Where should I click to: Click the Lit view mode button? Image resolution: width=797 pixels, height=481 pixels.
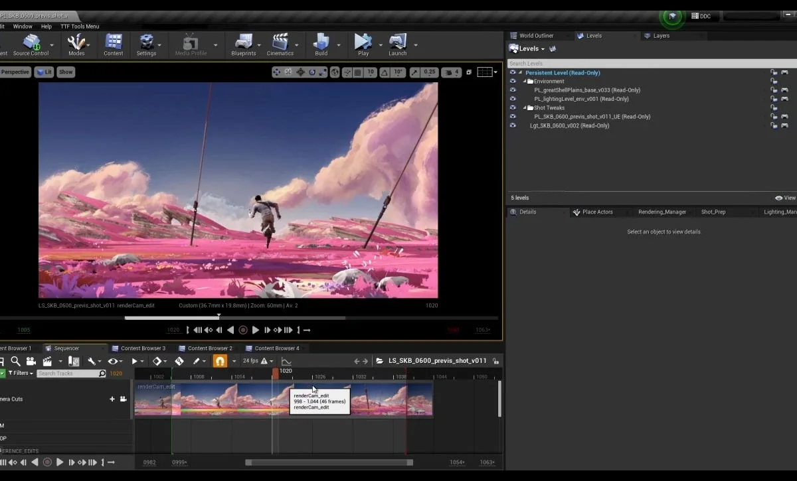click(x=44, y=72)
